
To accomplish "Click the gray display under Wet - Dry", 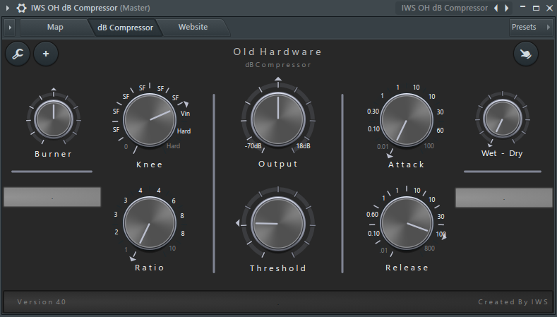I will click(x=504, y=197).
